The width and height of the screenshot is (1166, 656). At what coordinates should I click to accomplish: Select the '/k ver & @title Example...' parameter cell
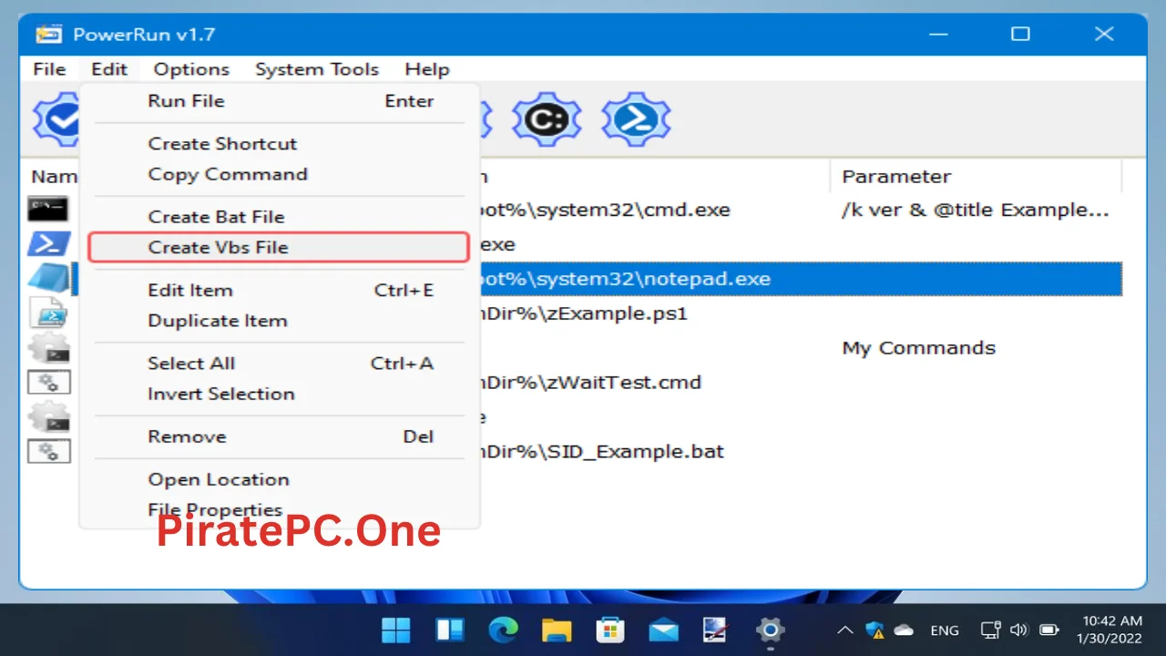(x=976, y=210)
